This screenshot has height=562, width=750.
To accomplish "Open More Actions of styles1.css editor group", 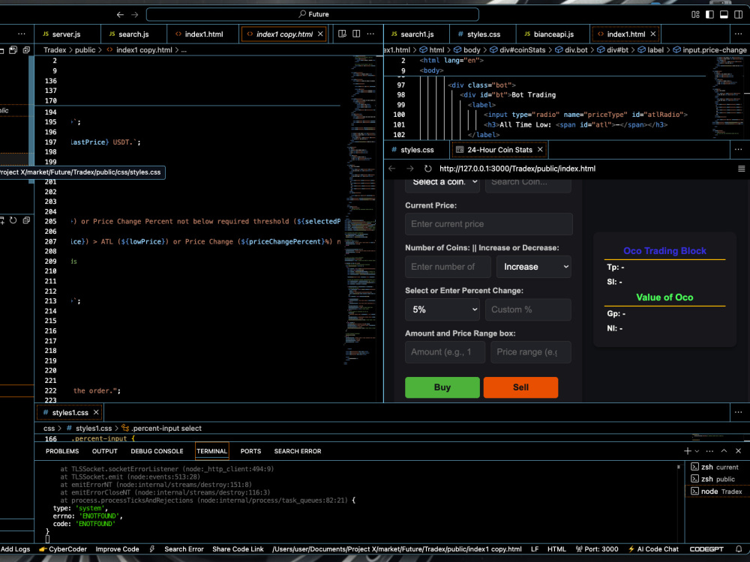I will (739, 412).
